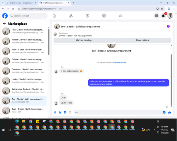
Task: Open the Friends icon in top nav
Action: click(71, 16)
